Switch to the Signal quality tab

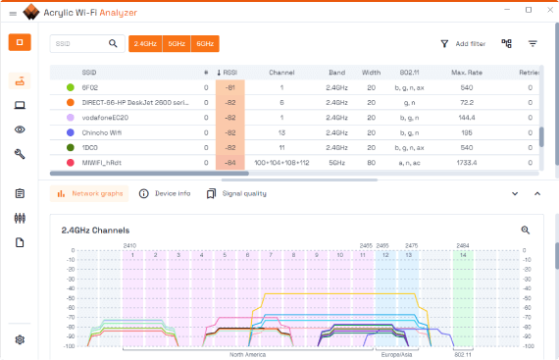tap(236, 193)
